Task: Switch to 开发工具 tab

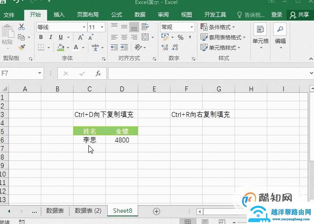Action: [x=215, y=15]
